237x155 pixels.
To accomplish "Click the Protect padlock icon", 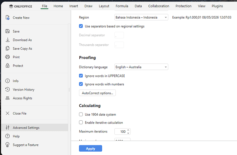I will coord(8,65).
